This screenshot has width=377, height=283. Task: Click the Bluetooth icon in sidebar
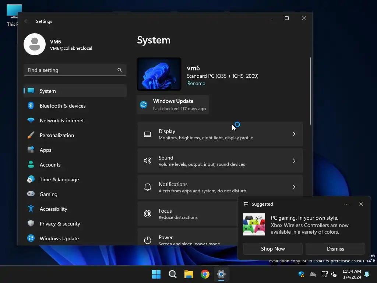point(31,105)
